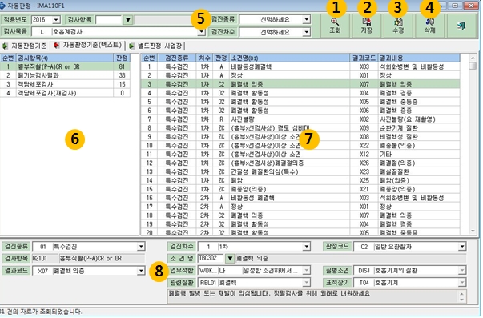Click the 결과코드 column header

(x=364, y=58)
